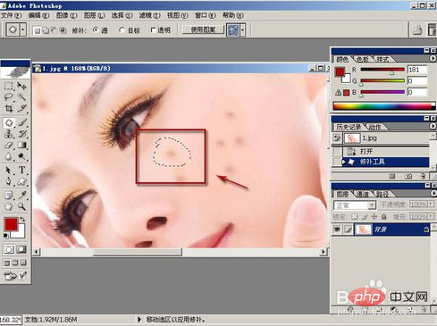Click the 使用图案 button
Screen dimensions: 437x326
(203, 29)
